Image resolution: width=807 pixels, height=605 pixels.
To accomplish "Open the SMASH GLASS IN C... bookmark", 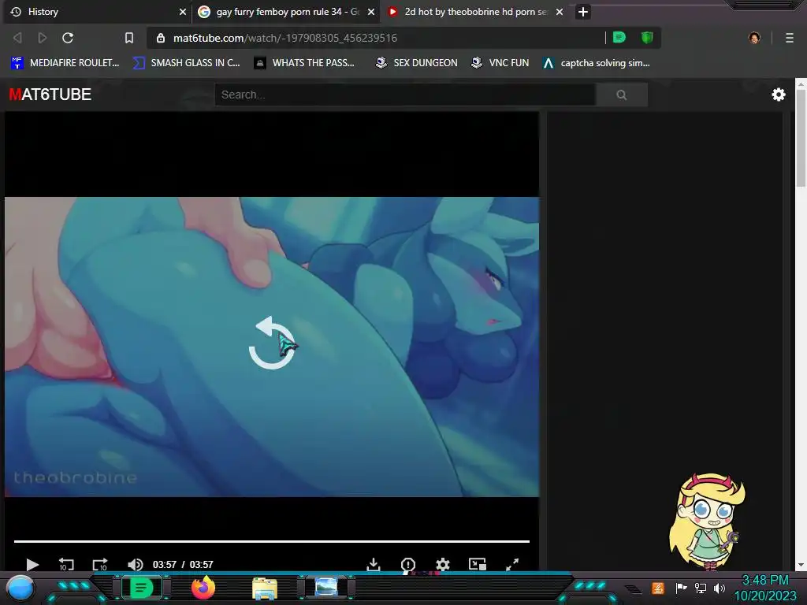I will [186, 63].
